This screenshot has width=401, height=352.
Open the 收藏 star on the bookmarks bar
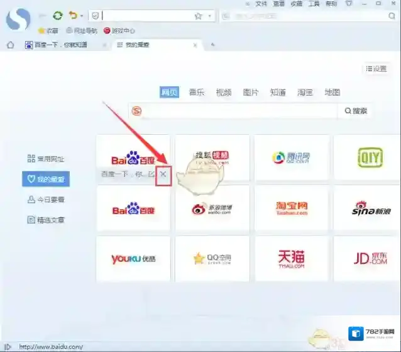(x=48, y=31)
